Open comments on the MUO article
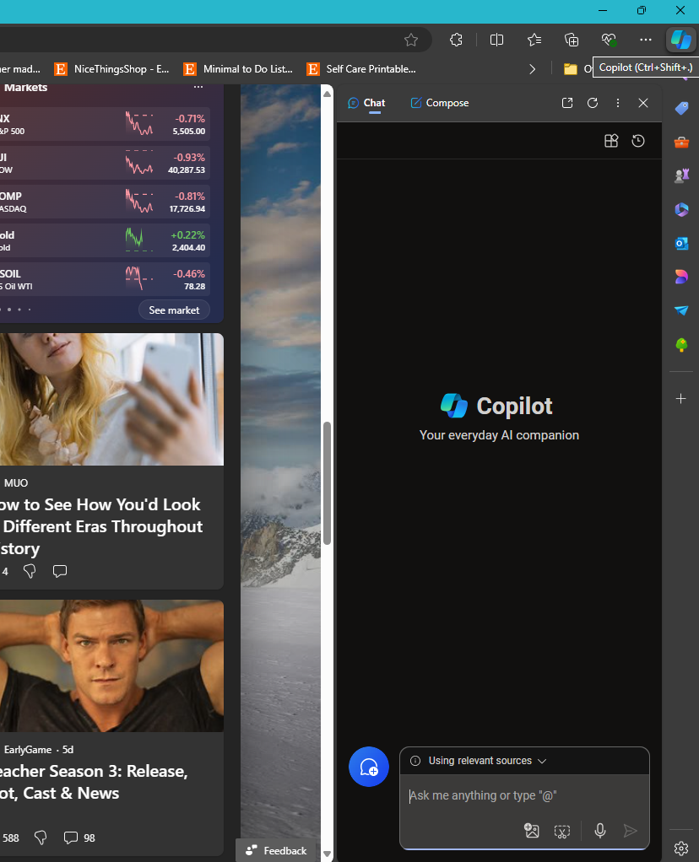The height and width of the screenshot is (862, 699). click(59, 571)
